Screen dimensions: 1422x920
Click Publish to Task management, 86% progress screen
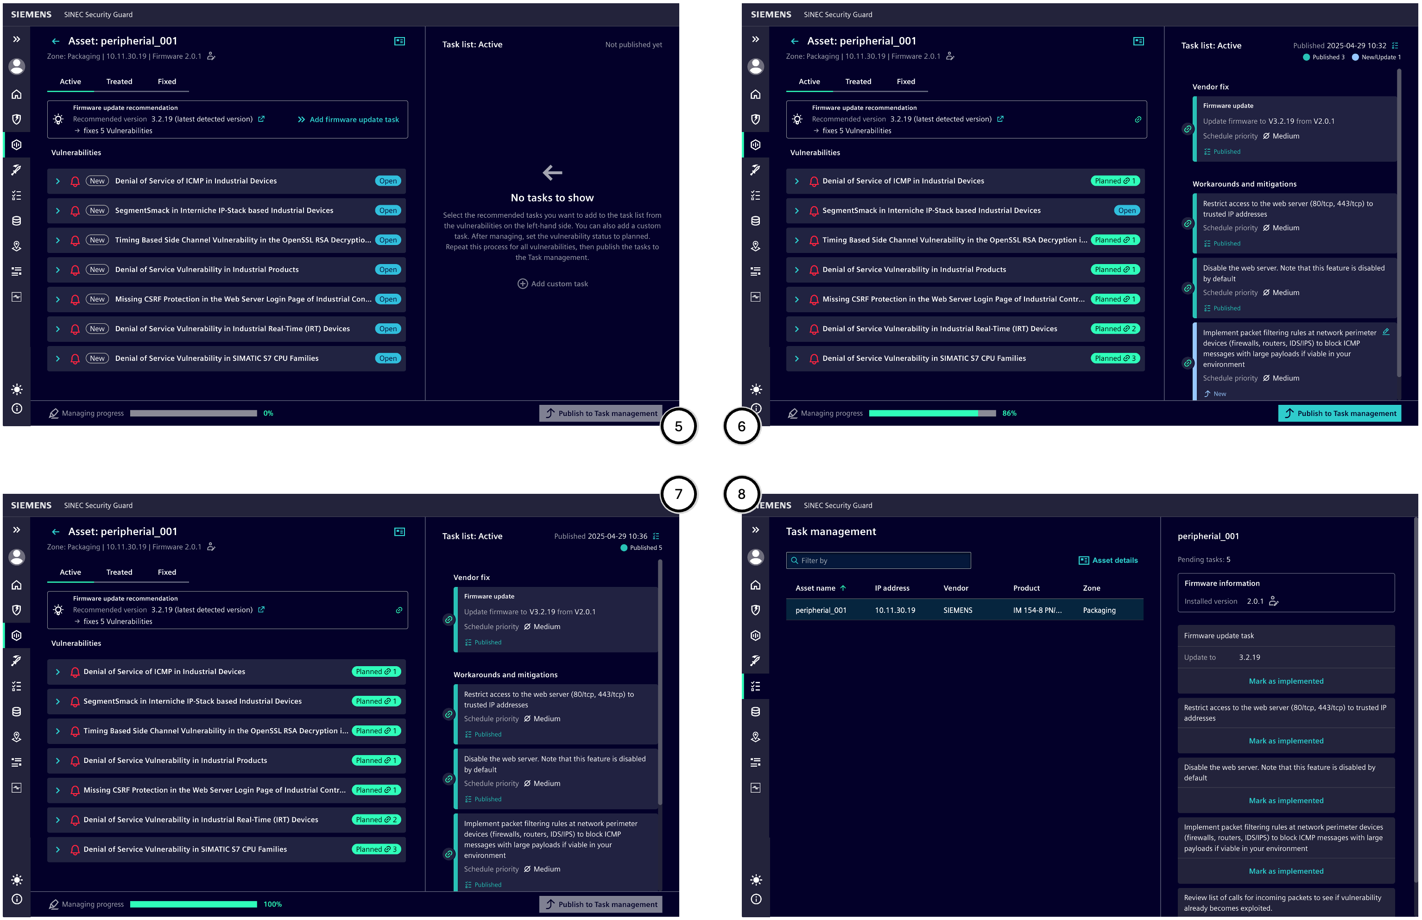(x=1340, y=413)
